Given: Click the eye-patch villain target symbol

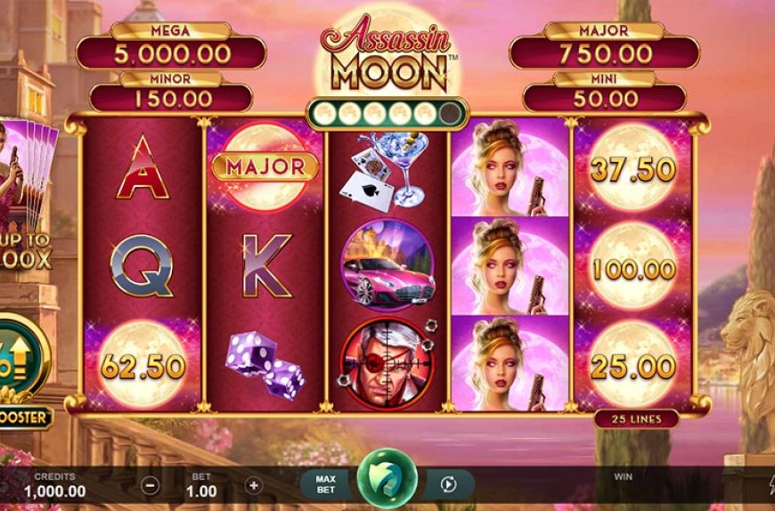Looking at the screenshot, I should click(387, 363).
